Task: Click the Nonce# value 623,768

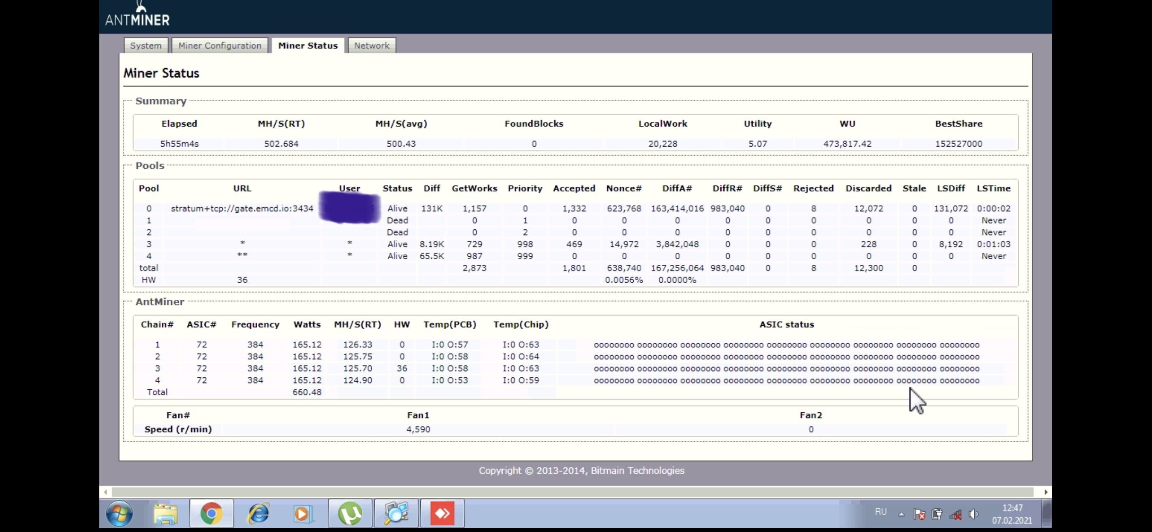Action: (624, 209)
